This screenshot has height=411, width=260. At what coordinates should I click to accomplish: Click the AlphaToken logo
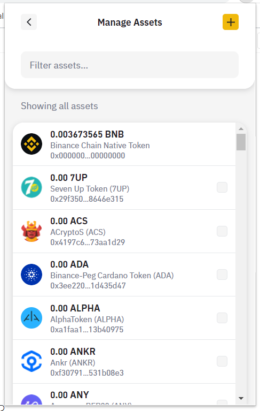(31, 318)
